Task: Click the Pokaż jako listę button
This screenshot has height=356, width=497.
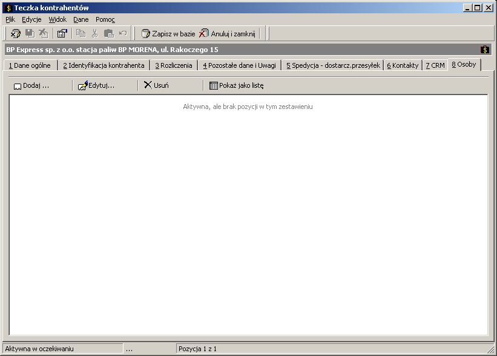Action: coord(237,85)
